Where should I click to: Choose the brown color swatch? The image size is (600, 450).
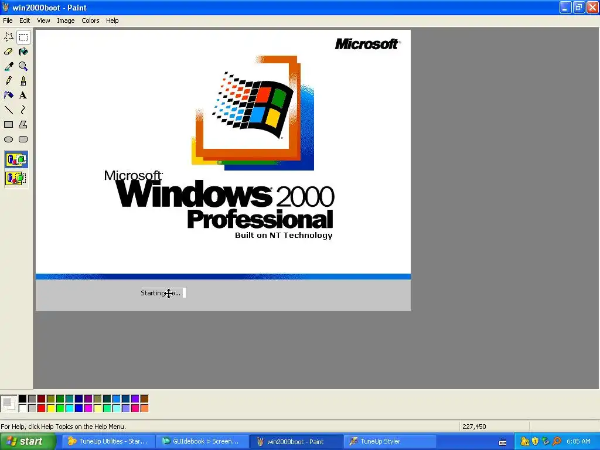(144, 399)
